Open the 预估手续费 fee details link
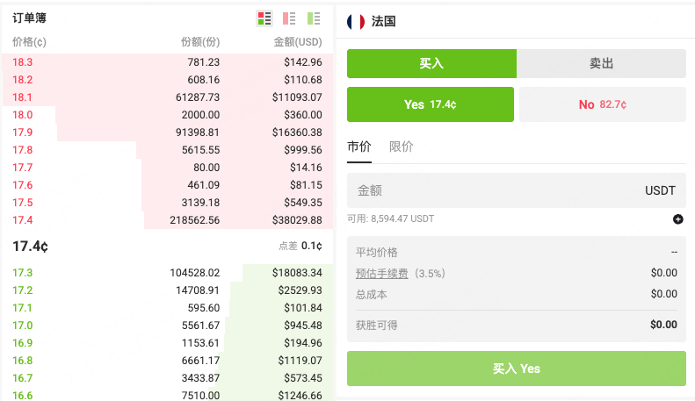This screenshot has height=401, width=695. [x=381, y=274]
